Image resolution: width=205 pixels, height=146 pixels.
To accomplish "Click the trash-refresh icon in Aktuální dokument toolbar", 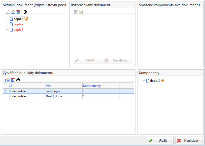I will [18, 12].
